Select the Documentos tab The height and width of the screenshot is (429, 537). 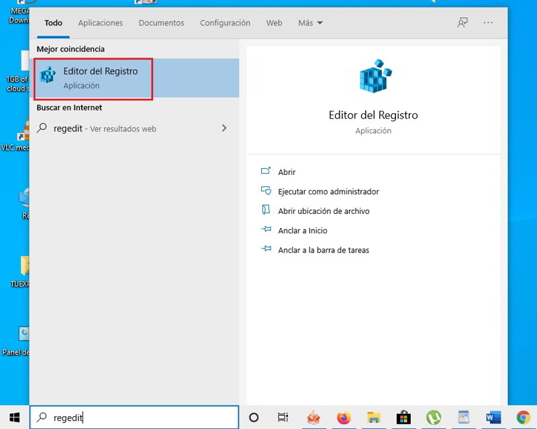[x=161, y=23]
